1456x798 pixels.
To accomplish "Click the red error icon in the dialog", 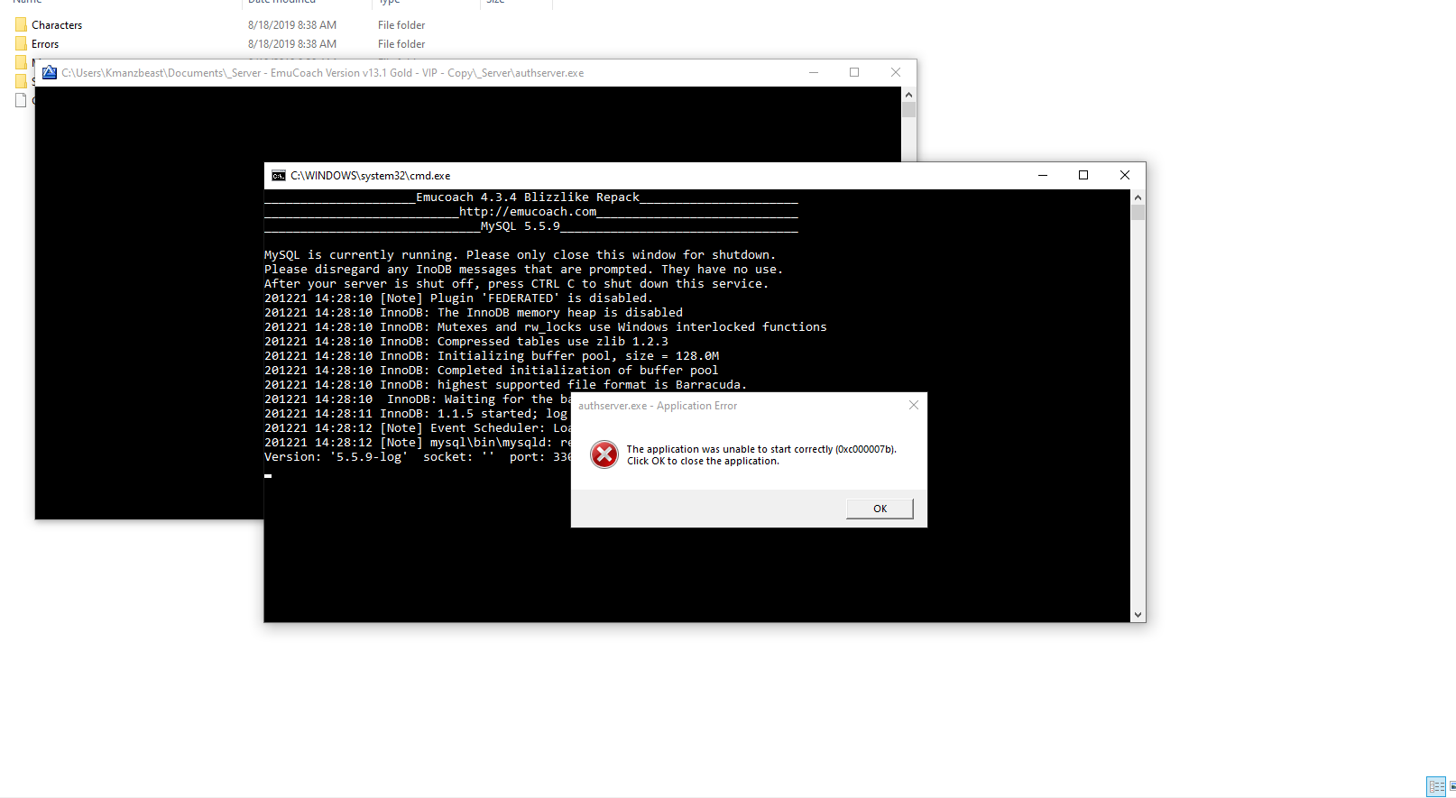I will tap(604, 454).
